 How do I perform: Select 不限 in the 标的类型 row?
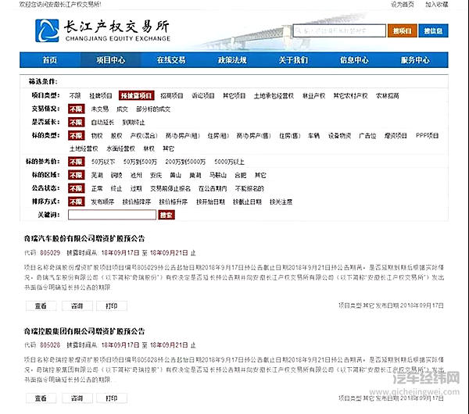coord(77,135)
